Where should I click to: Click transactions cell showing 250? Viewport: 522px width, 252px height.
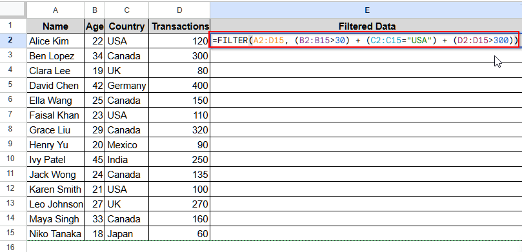click(179, 159)
